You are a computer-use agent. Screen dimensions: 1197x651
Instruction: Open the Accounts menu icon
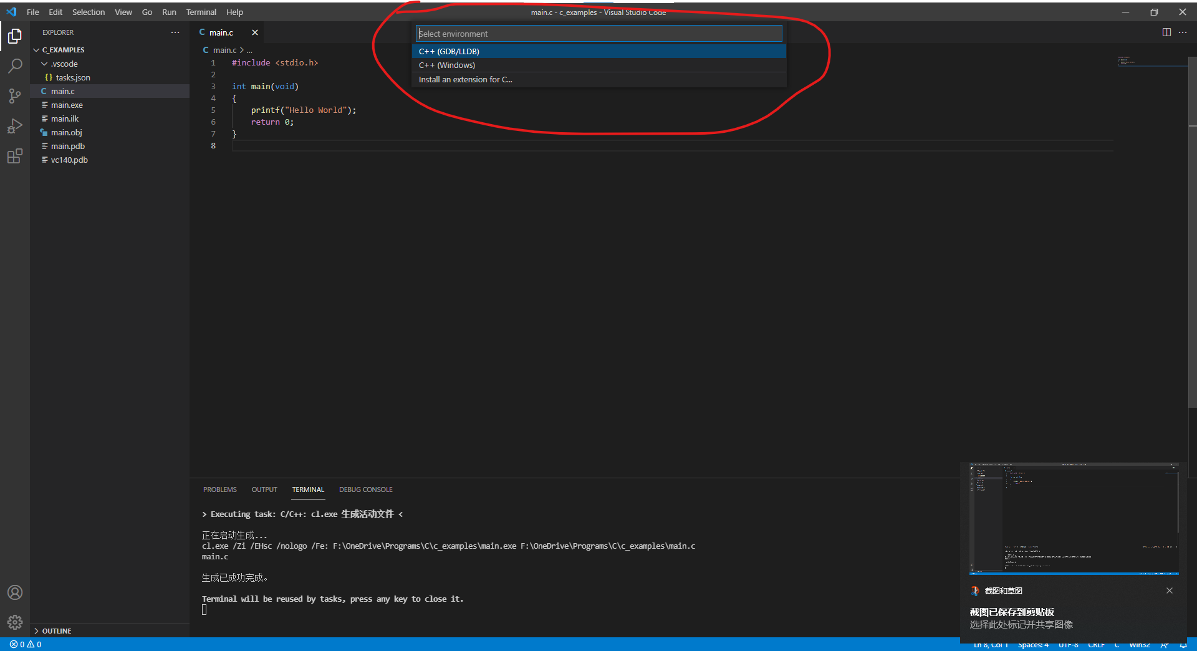click(15, 592)
